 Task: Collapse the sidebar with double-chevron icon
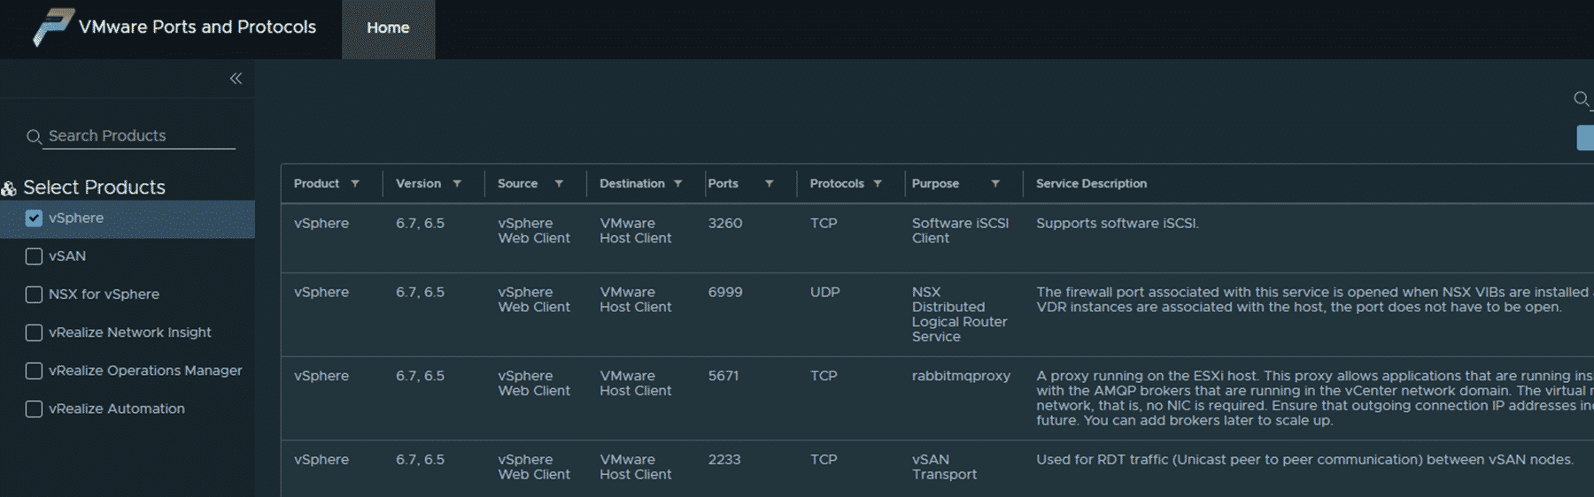[236, 79]
